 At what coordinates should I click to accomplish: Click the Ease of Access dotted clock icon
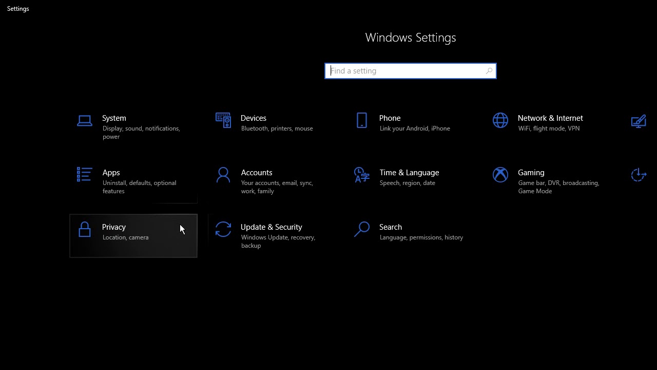coord(639,175)
